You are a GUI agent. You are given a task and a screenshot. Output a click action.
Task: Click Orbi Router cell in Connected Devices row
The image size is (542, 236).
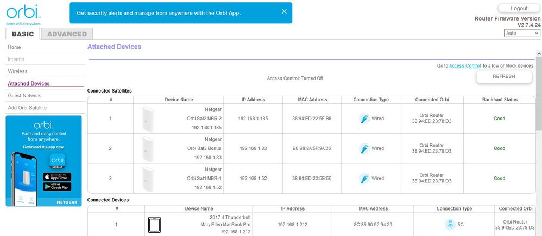pyautogui.click(x=515, y=225)
